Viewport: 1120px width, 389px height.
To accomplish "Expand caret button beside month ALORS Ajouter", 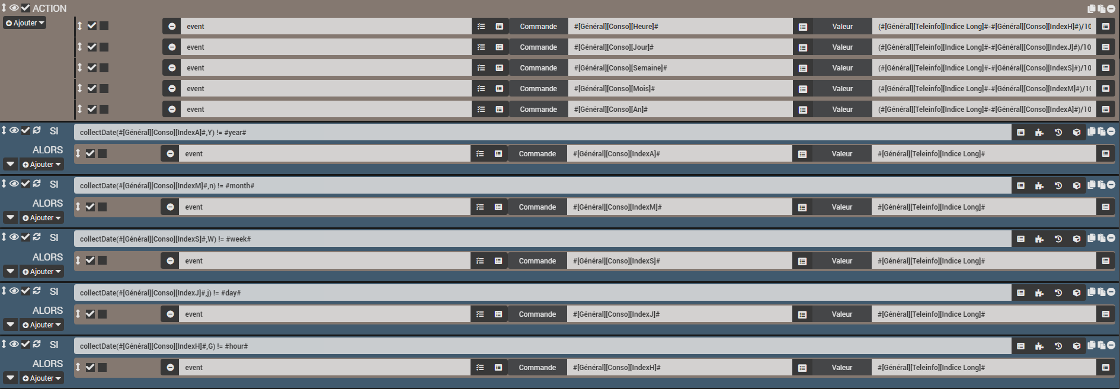I will pos(11,218).
